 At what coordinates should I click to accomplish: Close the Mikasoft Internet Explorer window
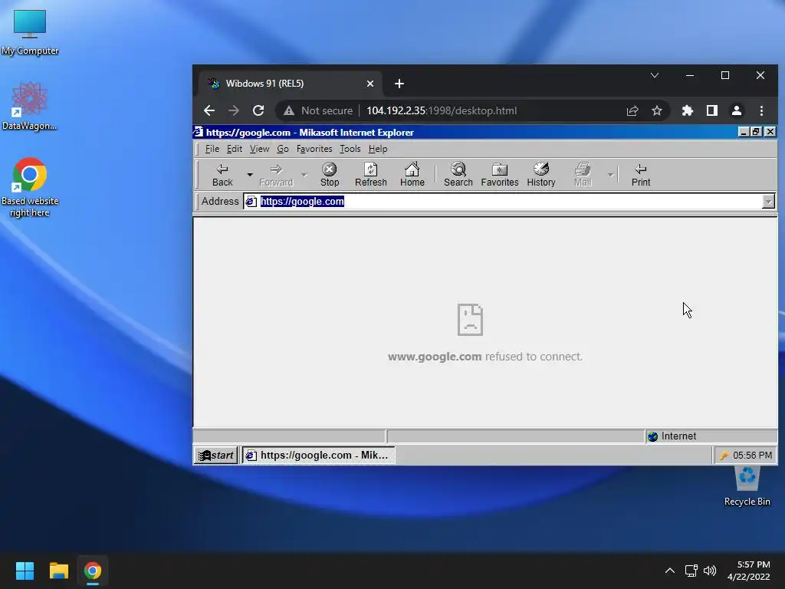(770, 132)
